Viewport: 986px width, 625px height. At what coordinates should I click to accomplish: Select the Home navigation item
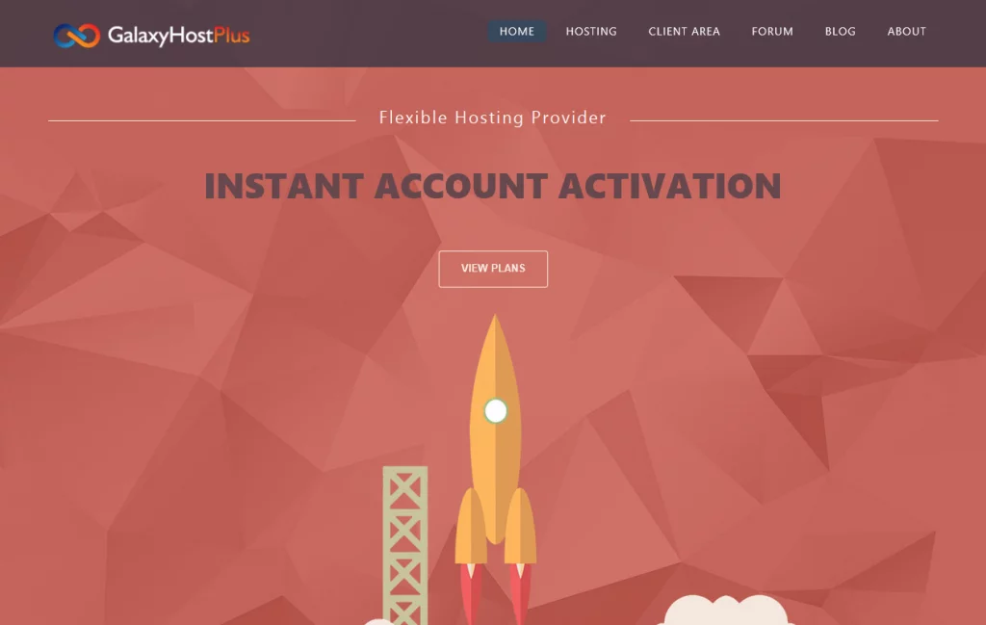point(517,32)
